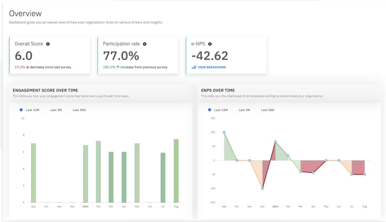The height and width of the screenshot is (222, 386).
Task: Click the Feb bar in engagement chart
Action: coord(98,172)
